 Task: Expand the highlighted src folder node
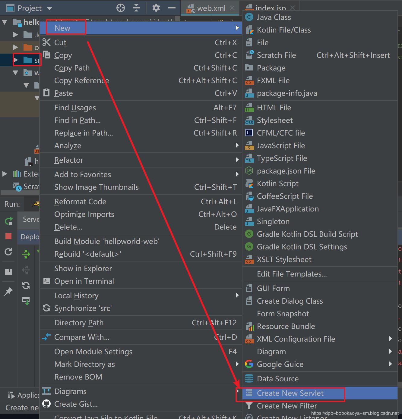coord(16,60)
